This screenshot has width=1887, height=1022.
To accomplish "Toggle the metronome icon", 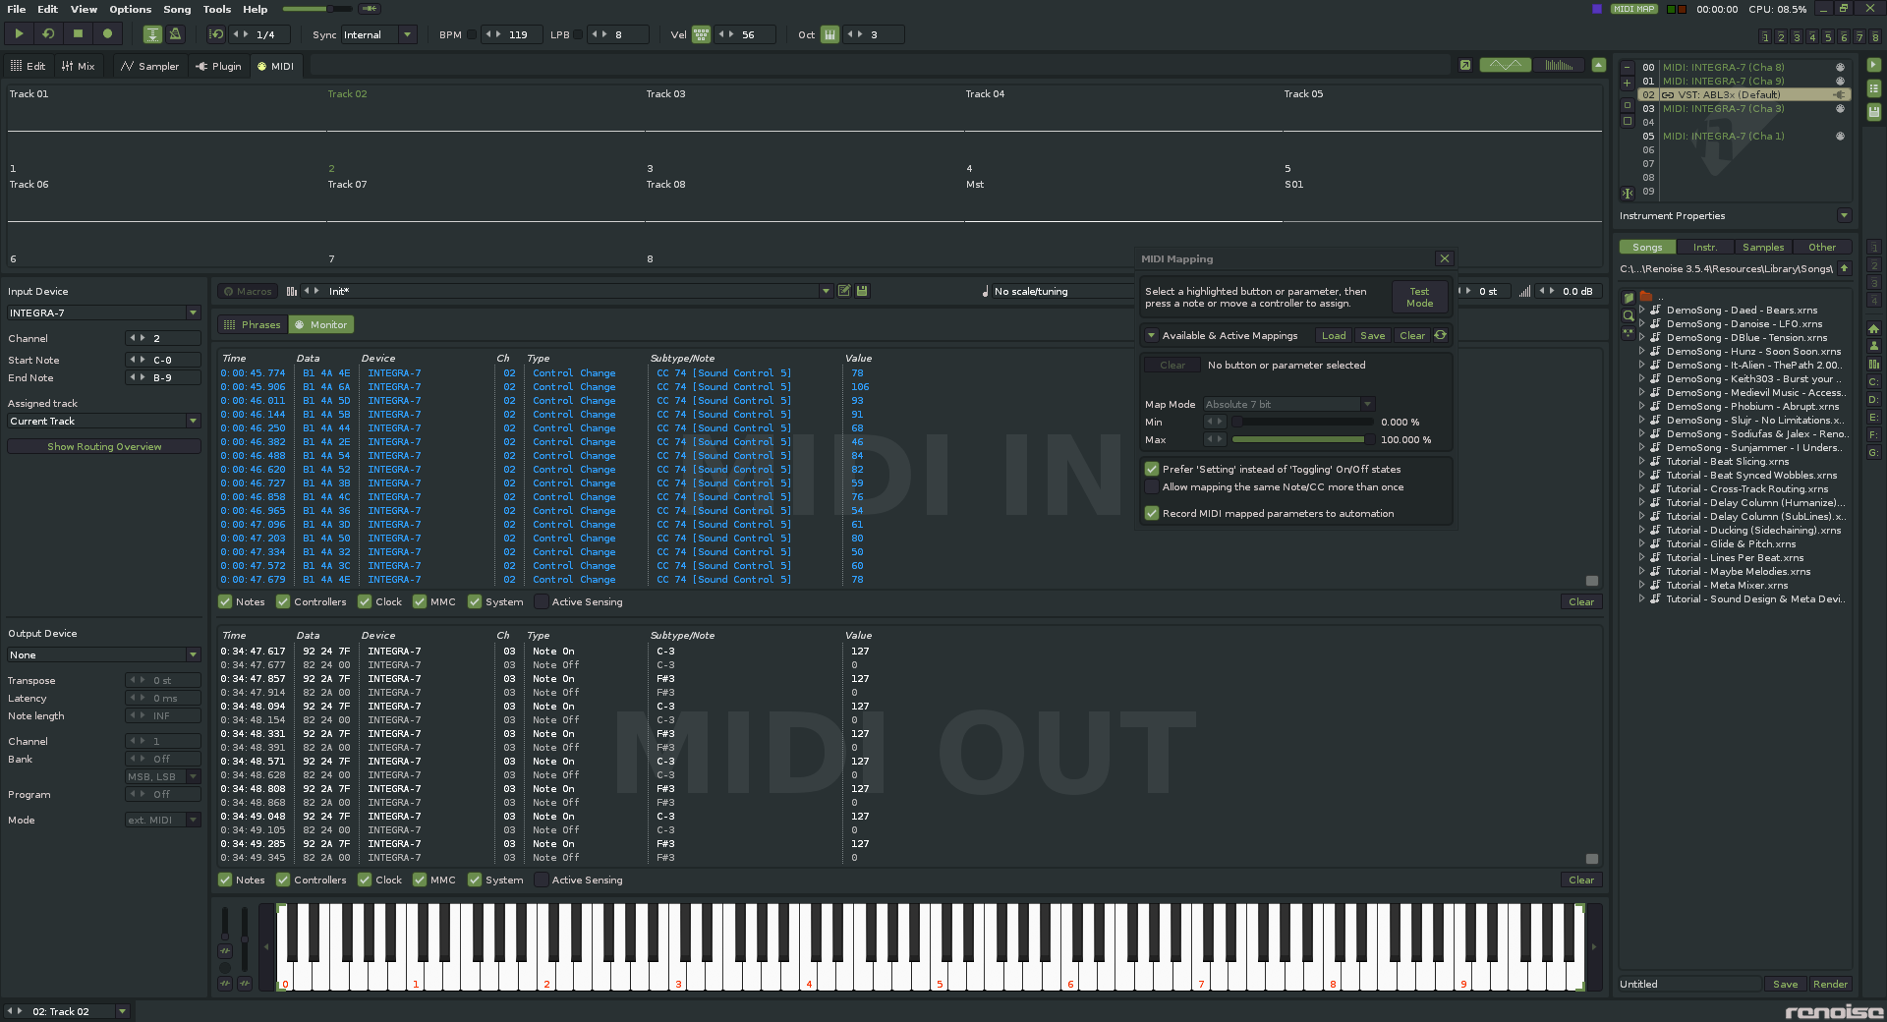I will tap(175, 34).
